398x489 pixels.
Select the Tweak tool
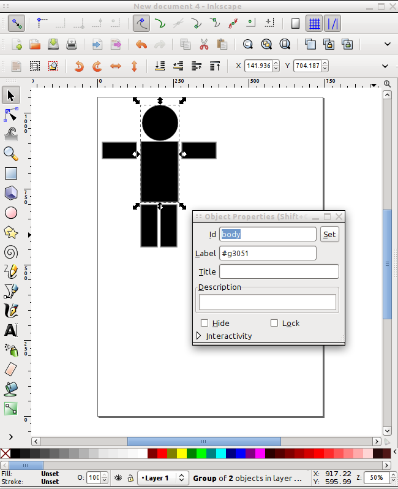pyautogui.click(x=11, y=134)
